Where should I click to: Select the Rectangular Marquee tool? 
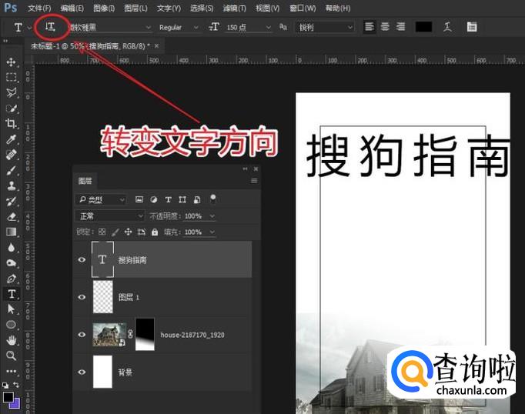tap(12, 77)
